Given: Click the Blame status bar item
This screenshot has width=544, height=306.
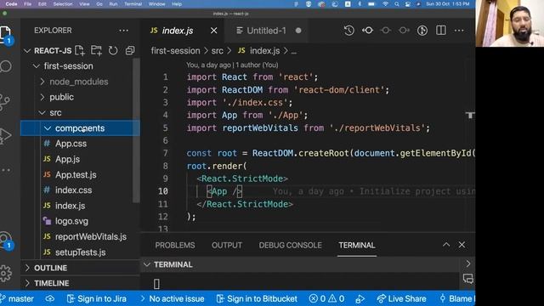Looking at the screenshot, I should point(457,298).
